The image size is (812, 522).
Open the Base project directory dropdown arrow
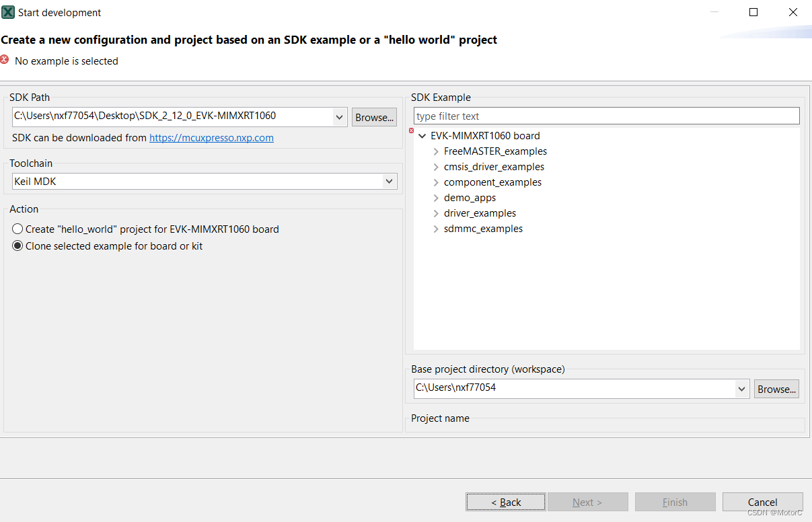pyautogui.click(x=742, y=388)
